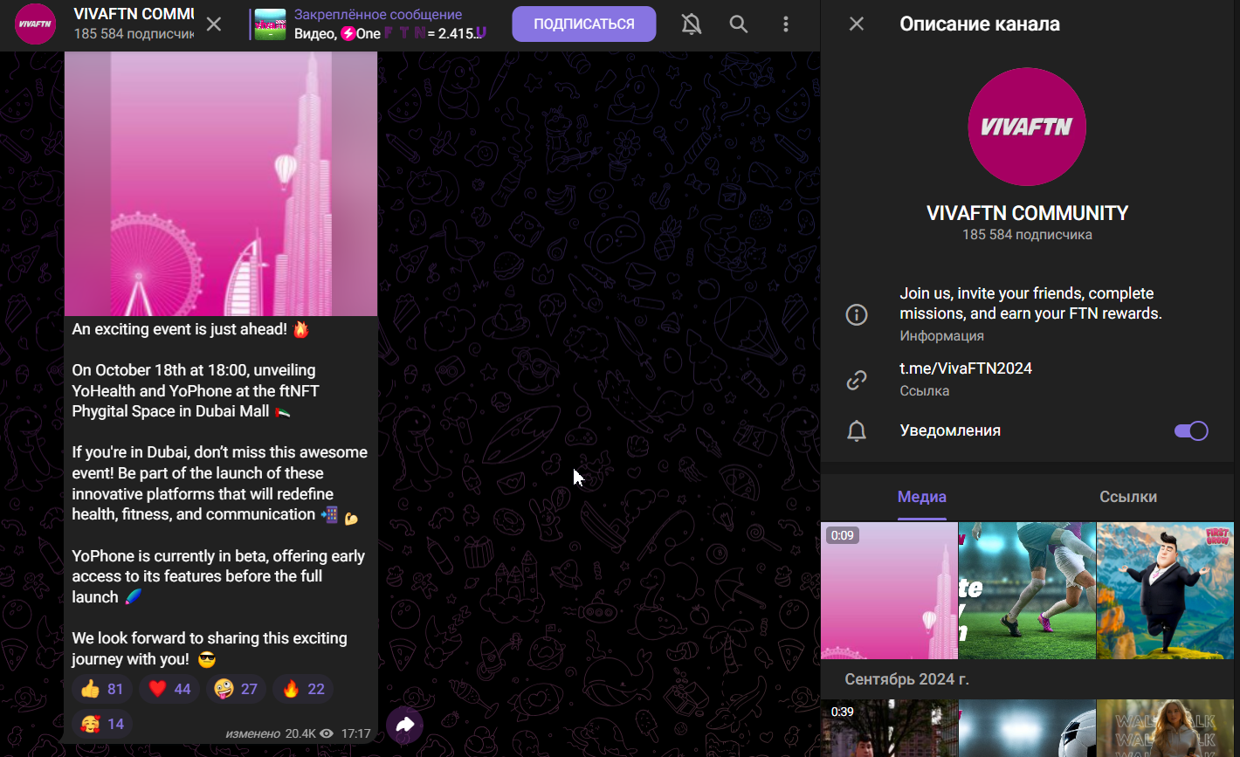Add smiling hearts reaction with 14
This screenshot has width=1240, height=757.
(102, 724)
